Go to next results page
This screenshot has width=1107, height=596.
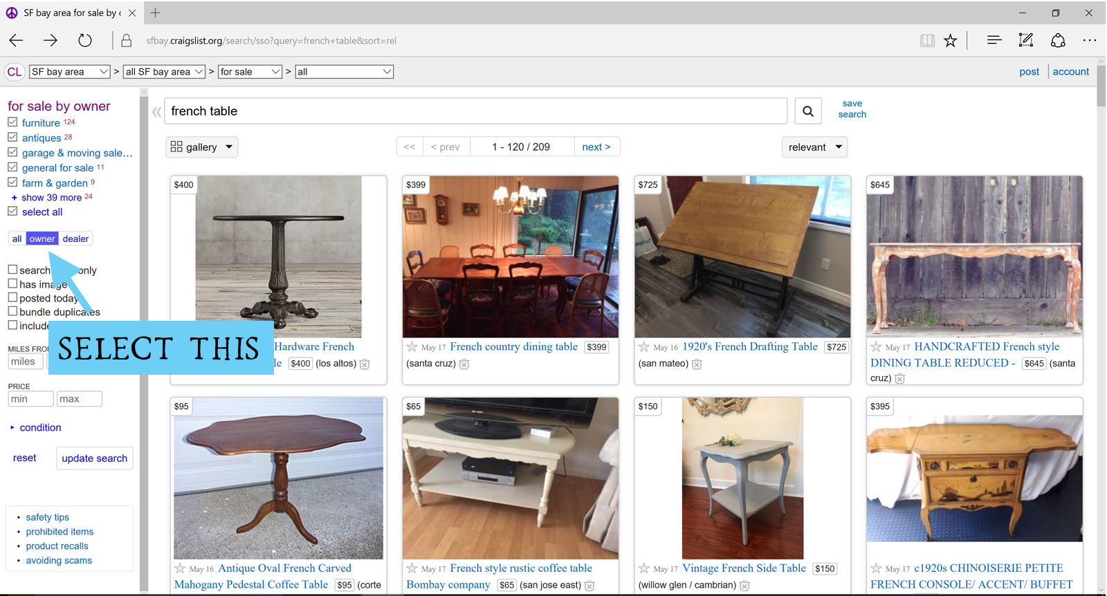point(596,147)
